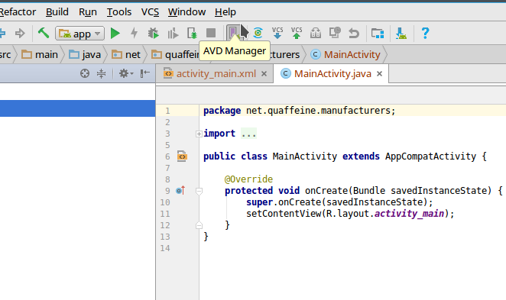Click the java folder breadcrumb
Image resolution: width=506 pixels, height=300 pixels.
(85, 54)
